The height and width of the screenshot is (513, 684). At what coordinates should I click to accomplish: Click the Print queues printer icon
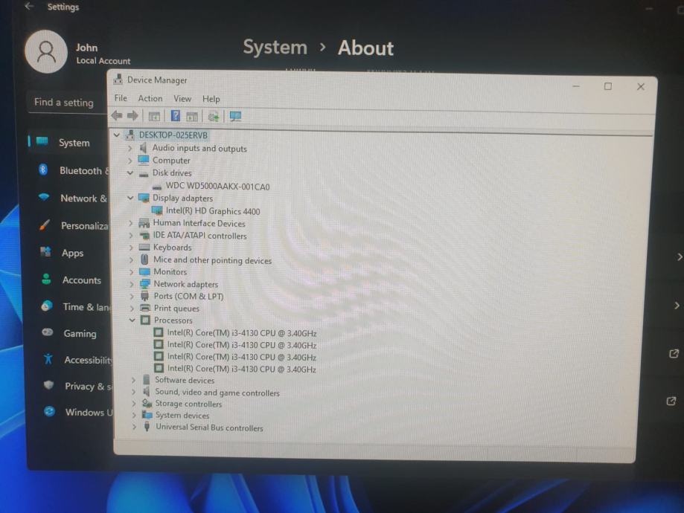(145, 308)
